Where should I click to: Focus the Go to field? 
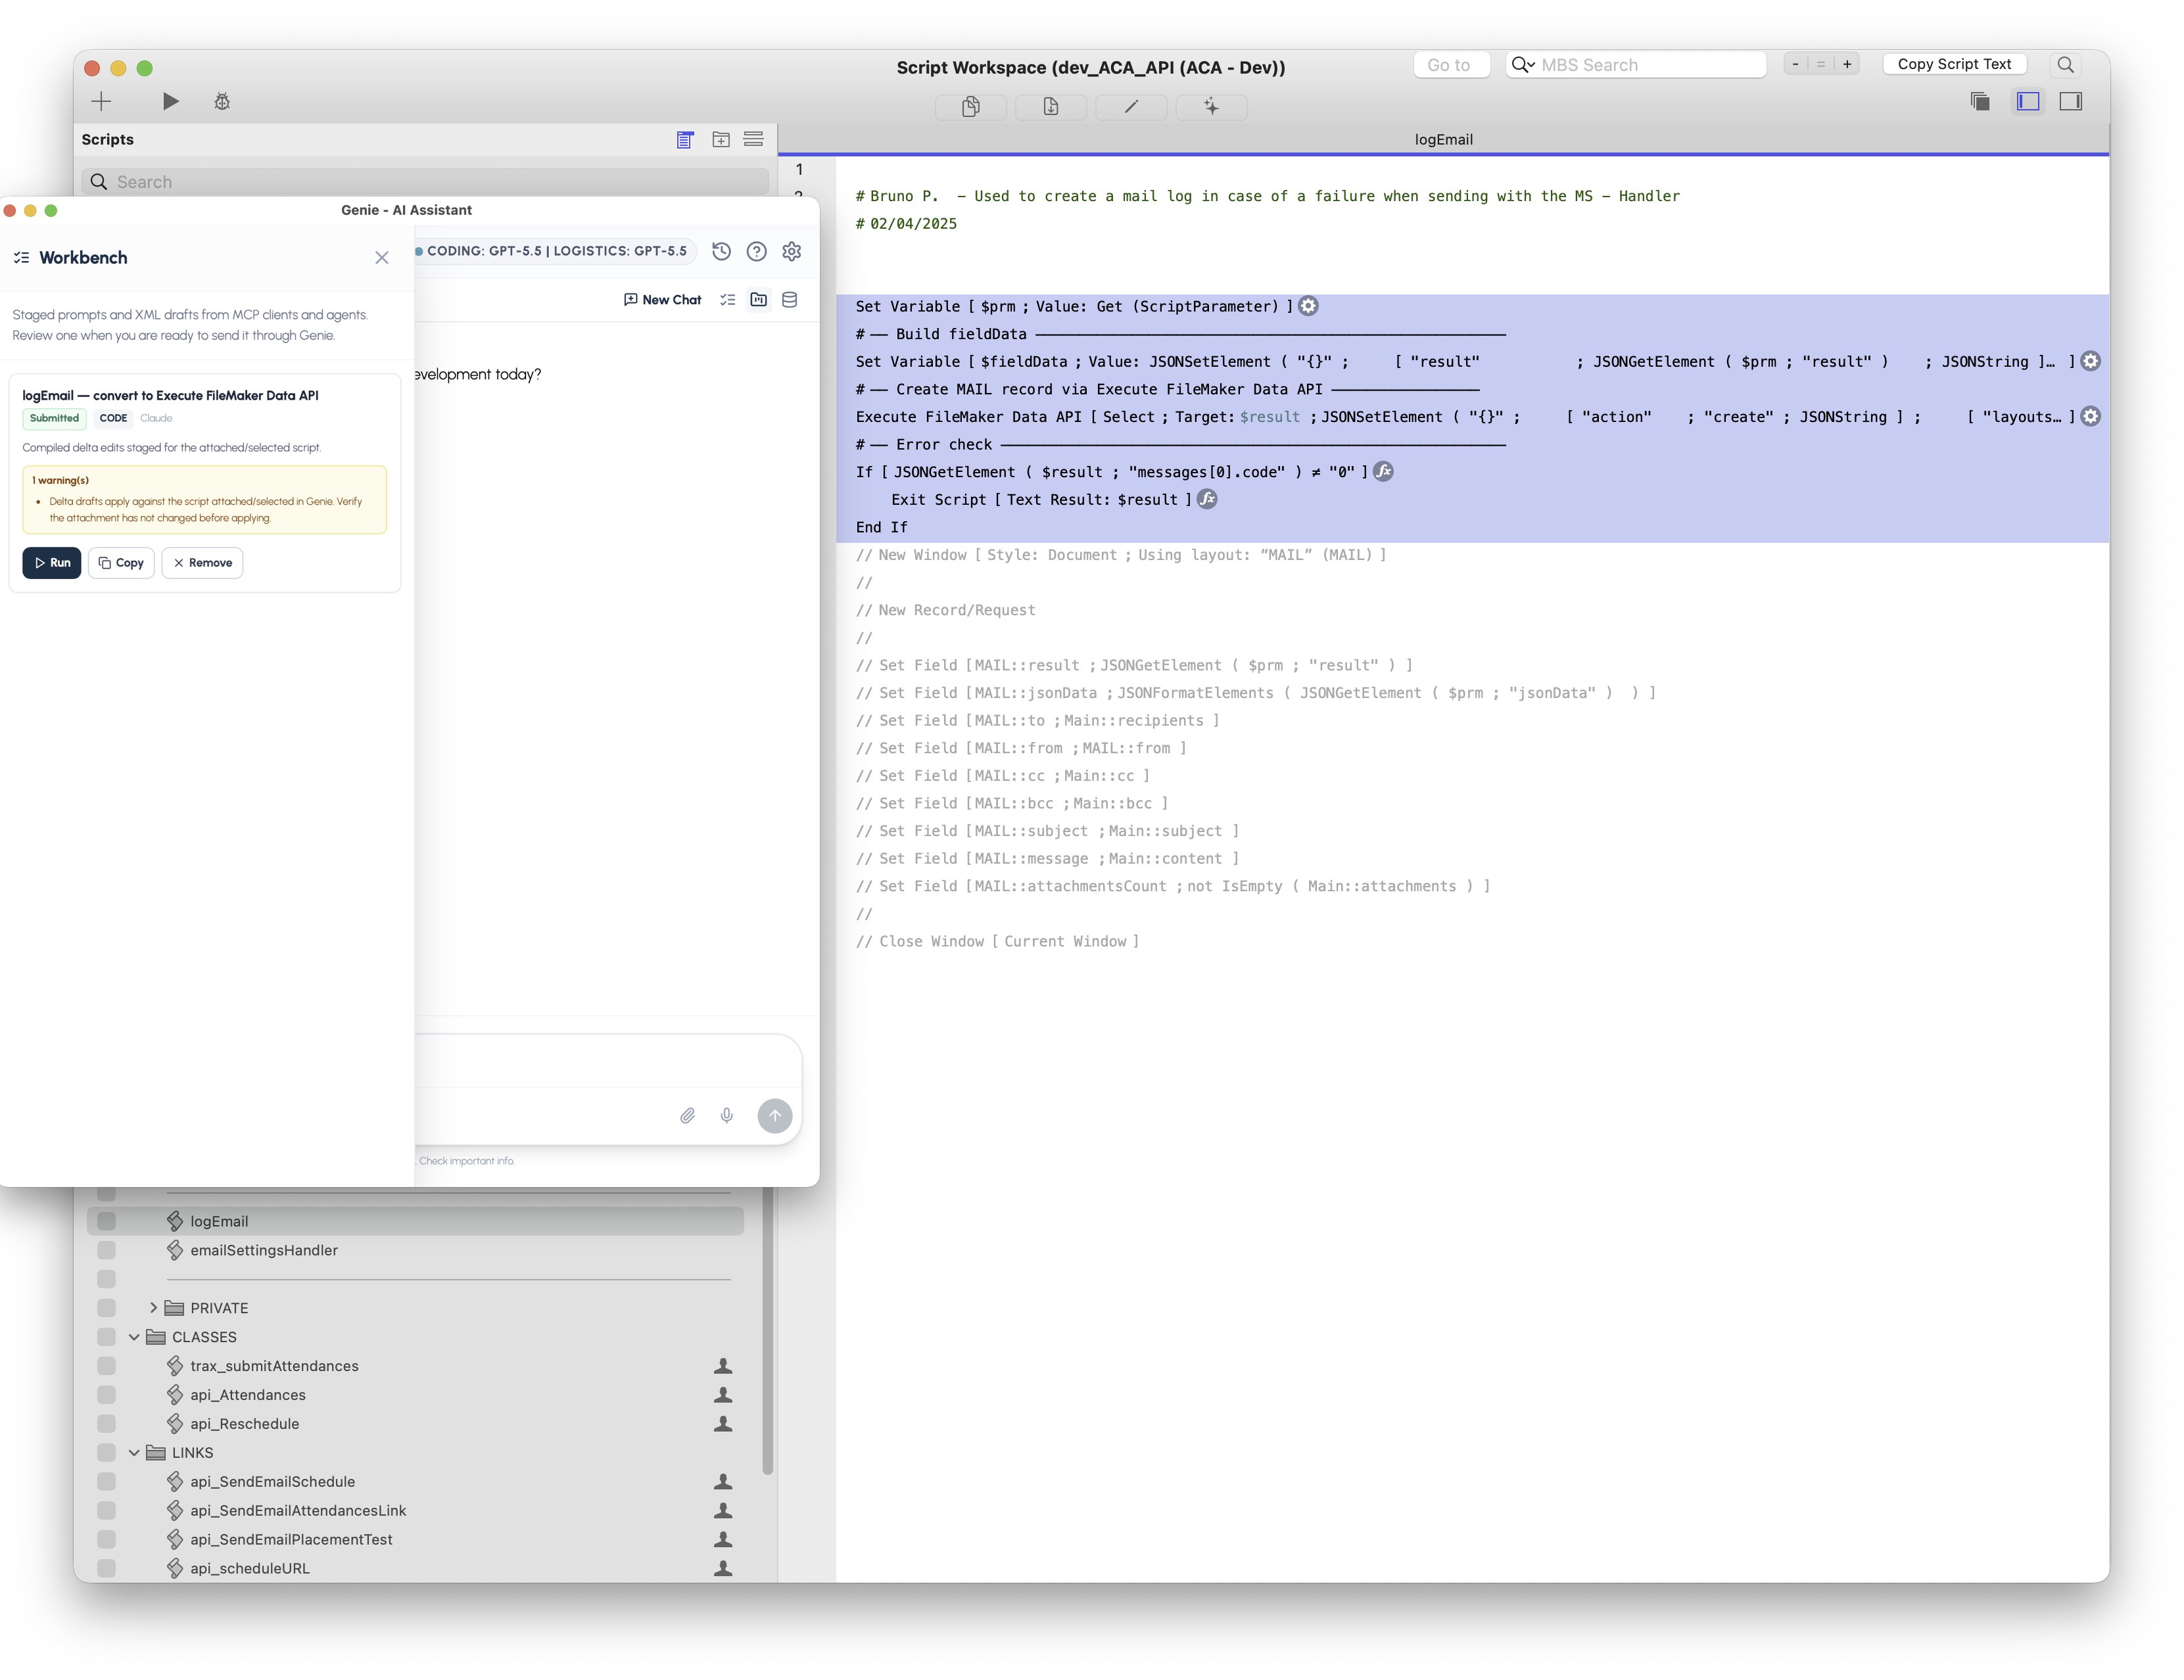tap(1451, 65)
